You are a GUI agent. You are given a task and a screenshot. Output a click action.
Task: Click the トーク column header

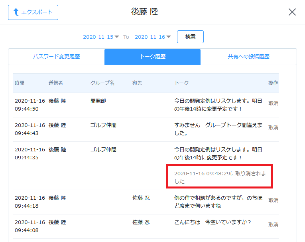(181, 83)
